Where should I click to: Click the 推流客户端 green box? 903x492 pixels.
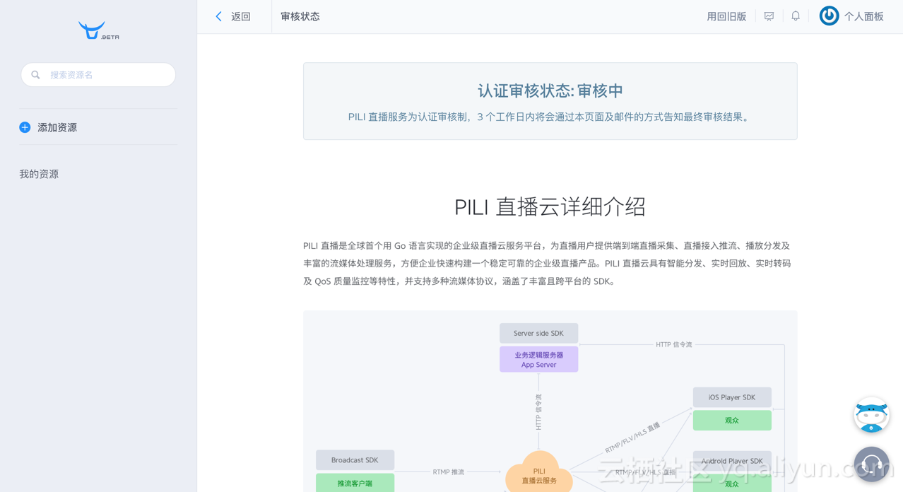355,483
